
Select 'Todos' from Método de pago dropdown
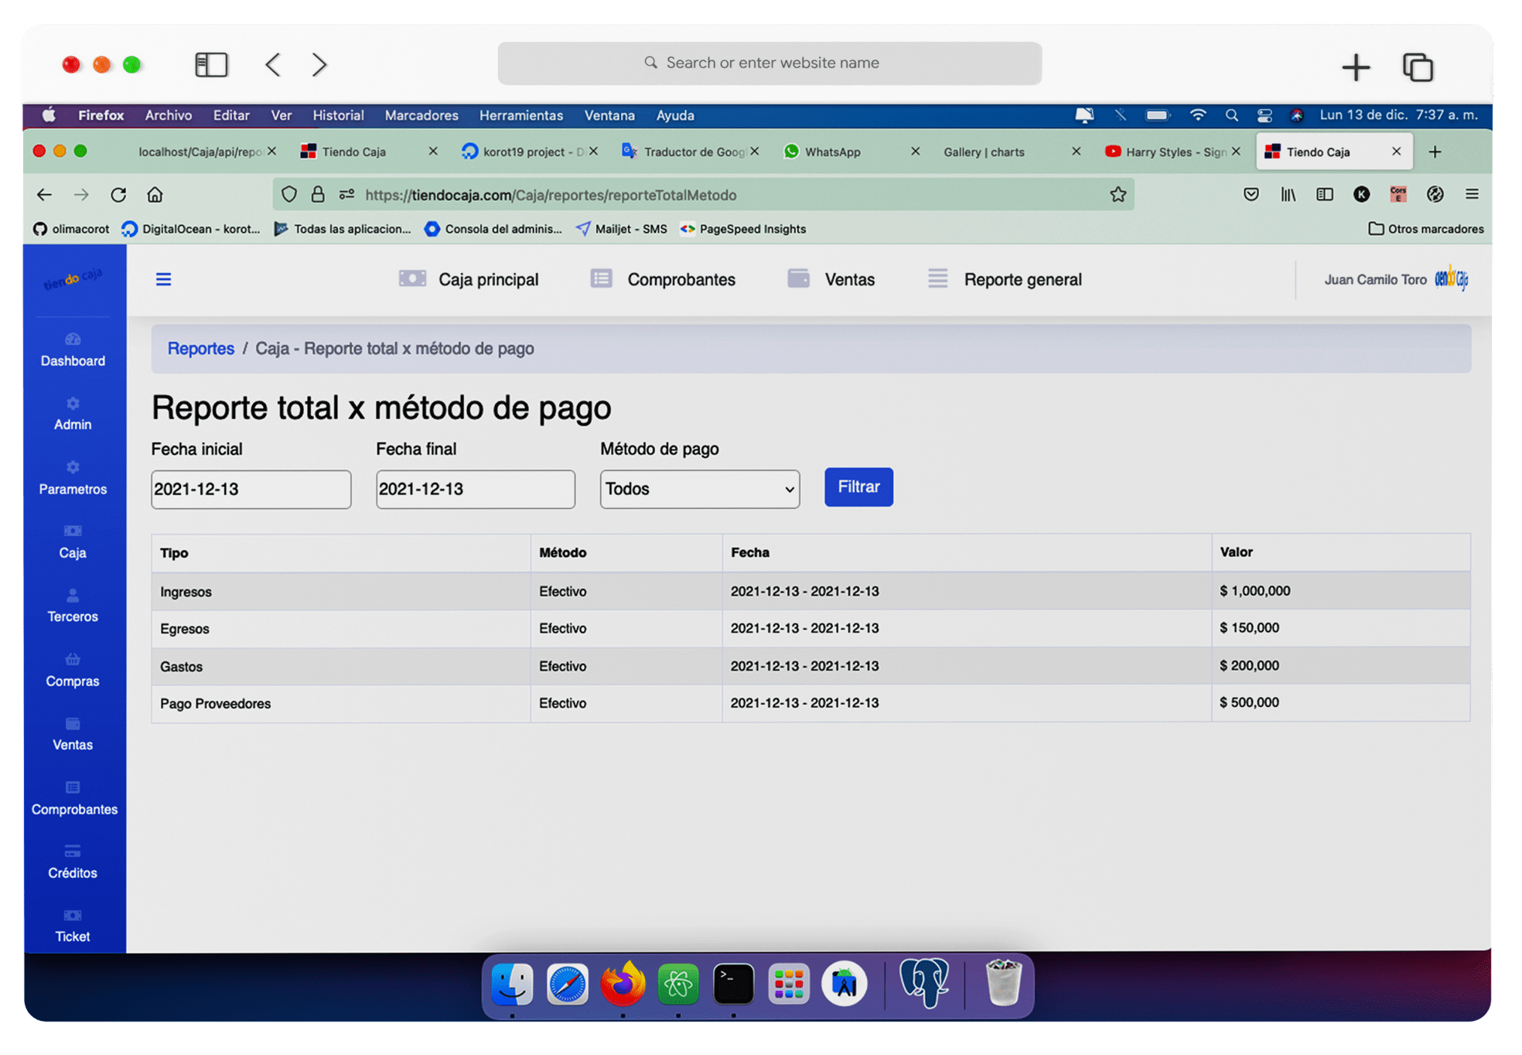698,487
